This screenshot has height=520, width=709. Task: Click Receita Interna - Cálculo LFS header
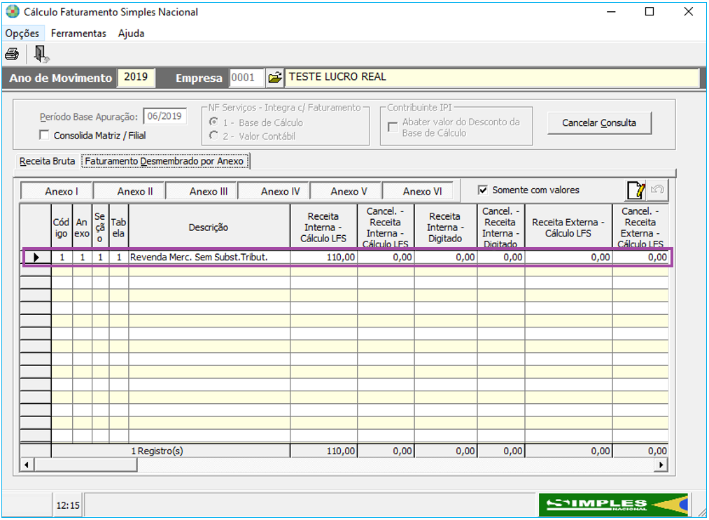pyautogui.click(x=324, y=227)
